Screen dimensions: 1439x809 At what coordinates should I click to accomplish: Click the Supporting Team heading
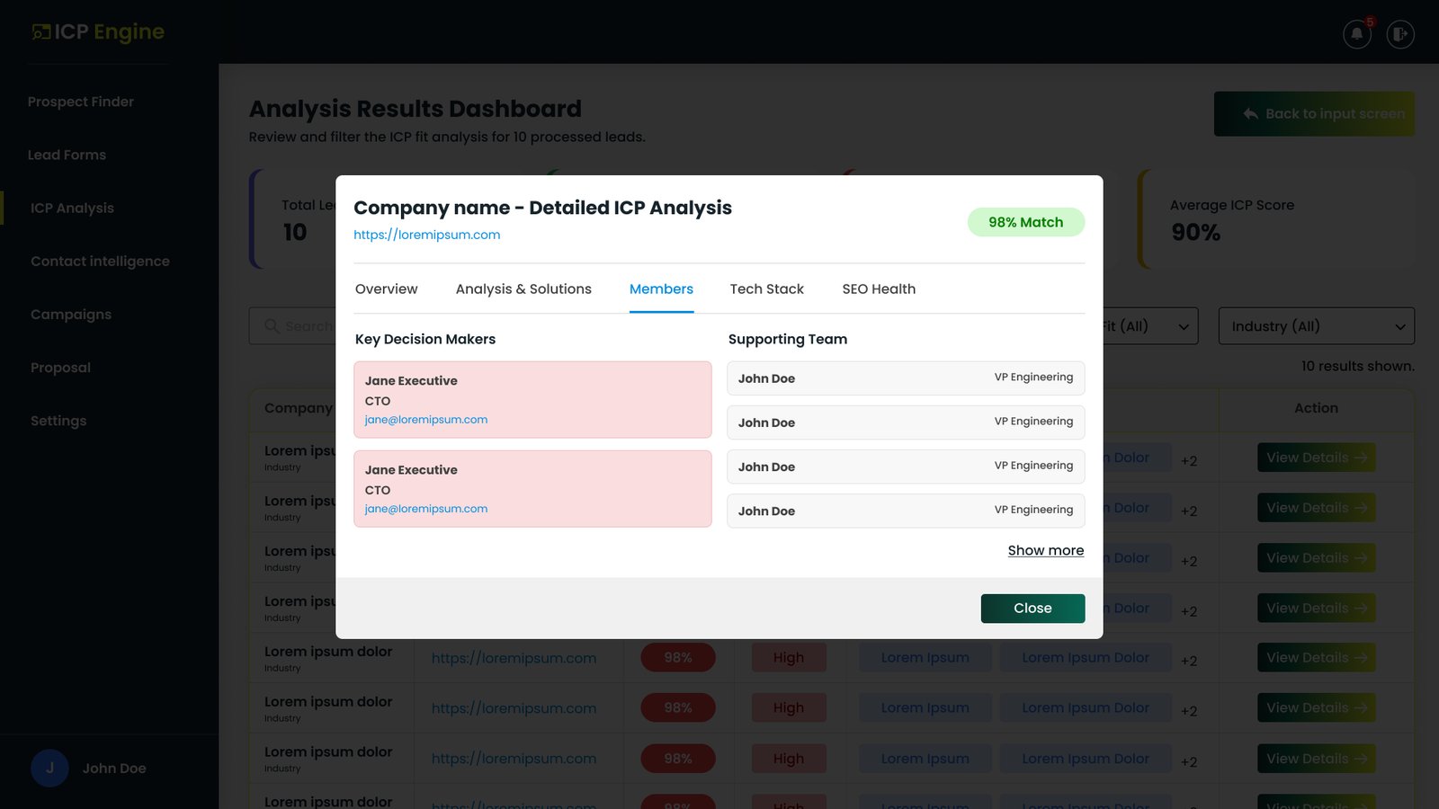pos(788,339)
